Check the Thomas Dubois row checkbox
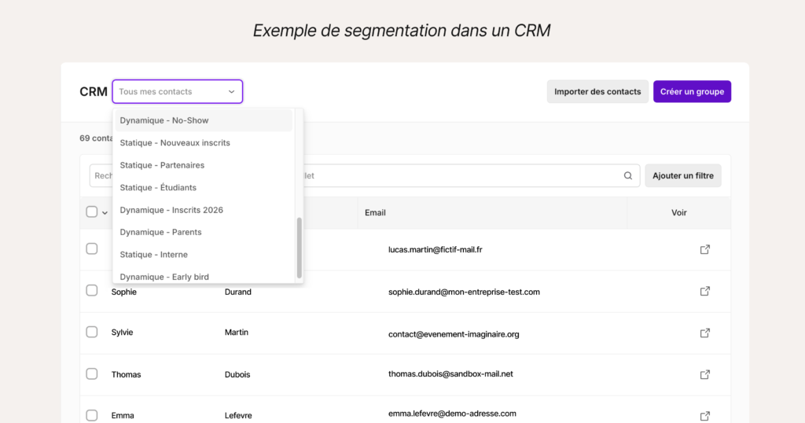Image resolution: width=805 pixels, height=423 pixels. point(92,373)
